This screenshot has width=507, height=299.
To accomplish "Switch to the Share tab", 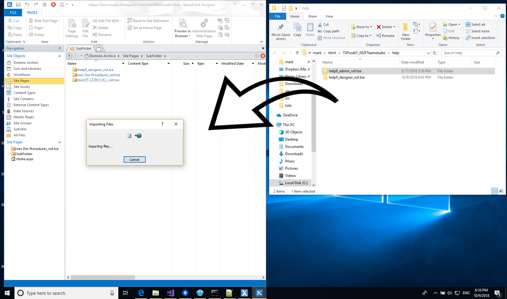I will tap(312, 16).
